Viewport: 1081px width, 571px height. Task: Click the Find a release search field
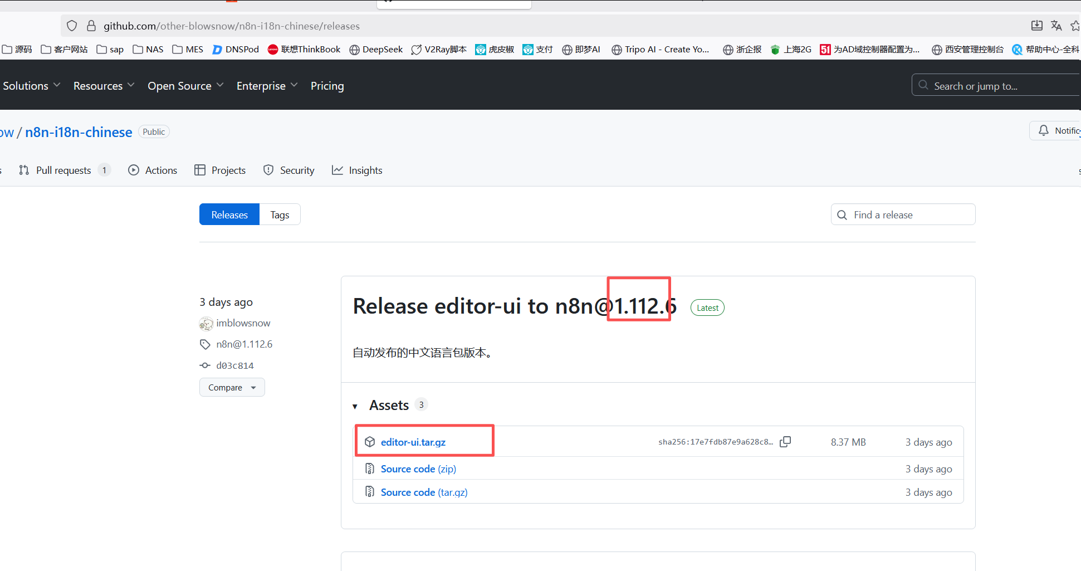coord(903,214)
